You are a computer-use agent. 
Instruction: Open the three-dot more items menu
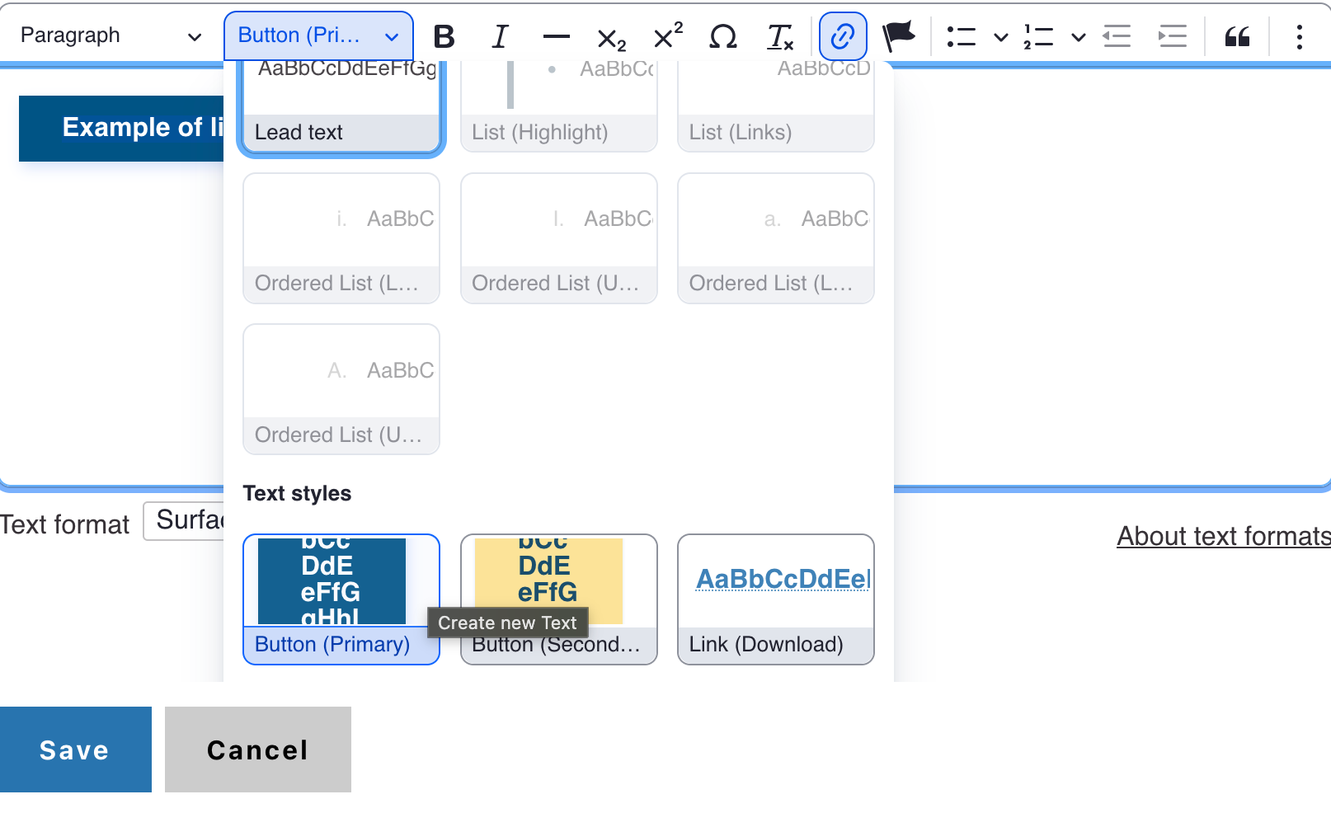coord(1299,36)
